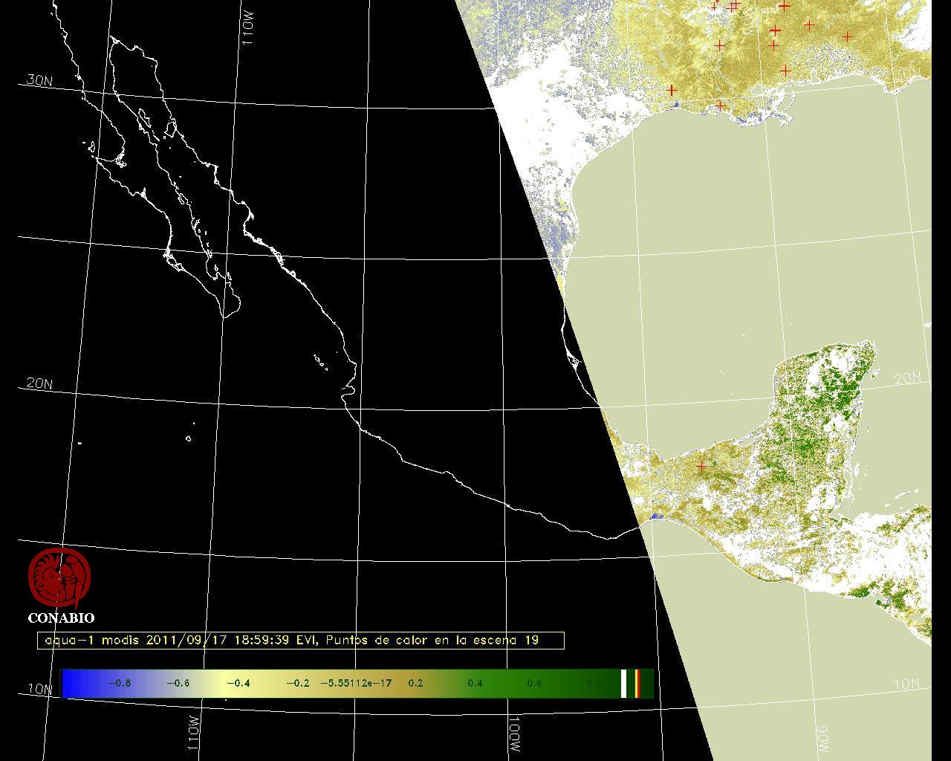Click the 30N latitude label on the left

coord(39,80)
